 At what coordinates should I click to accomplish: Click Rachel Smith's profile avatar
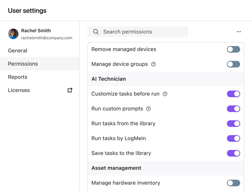[13, 34]
